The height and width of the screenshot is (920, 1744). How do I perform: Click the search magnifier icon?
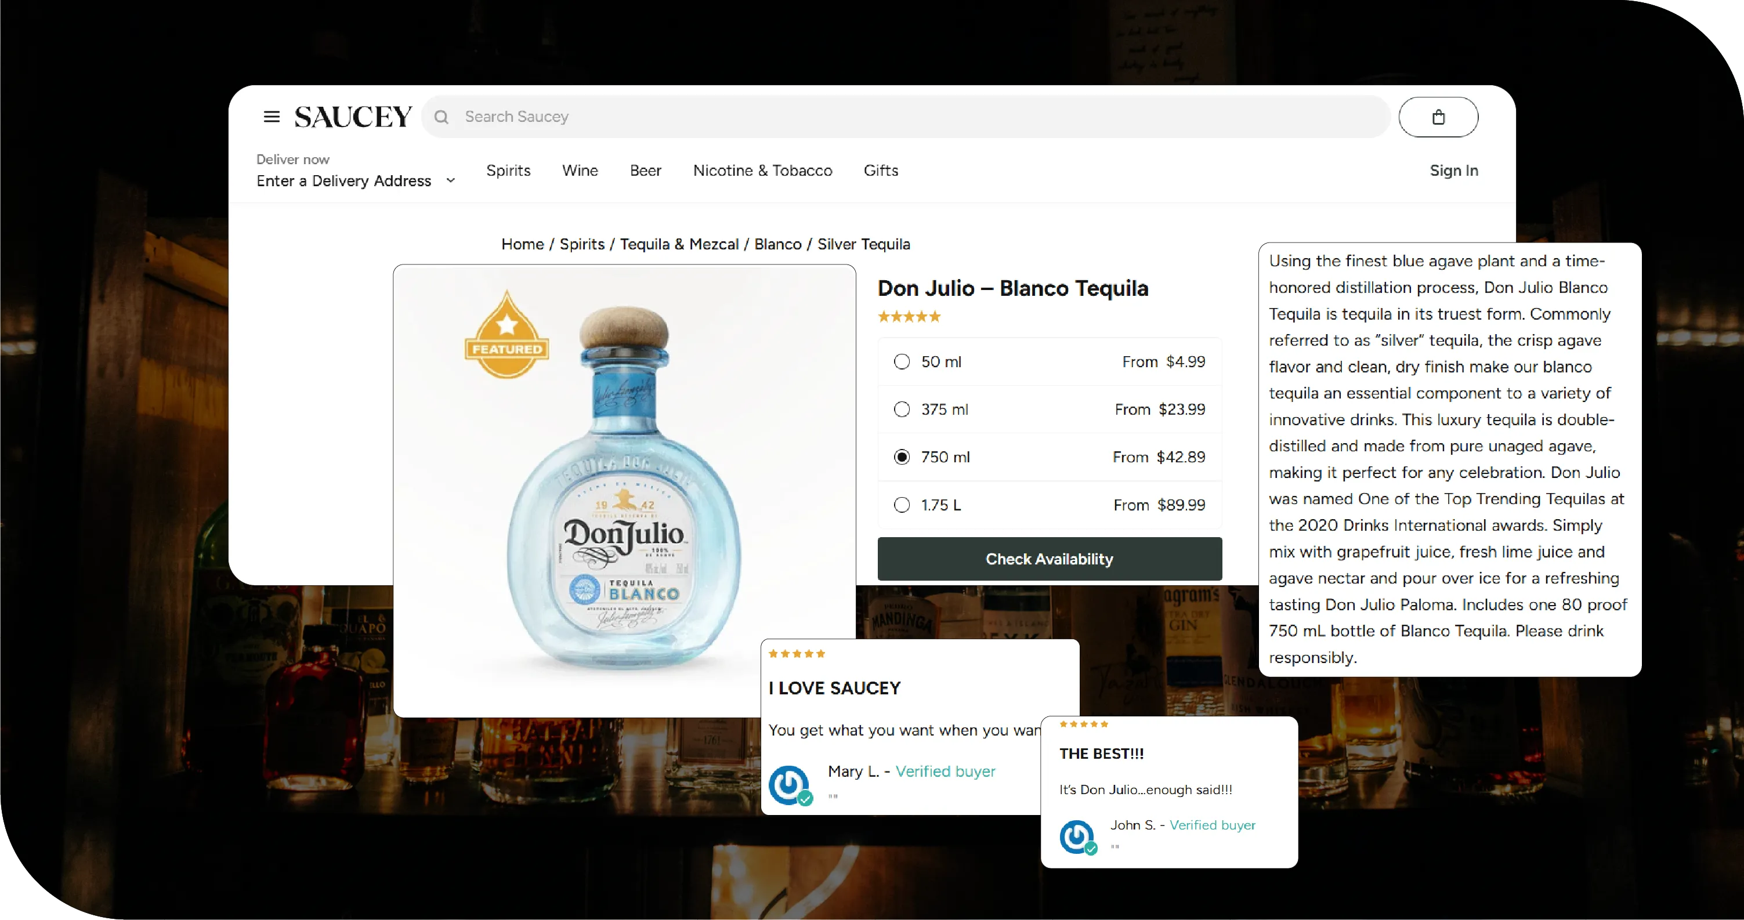(442, 117)
